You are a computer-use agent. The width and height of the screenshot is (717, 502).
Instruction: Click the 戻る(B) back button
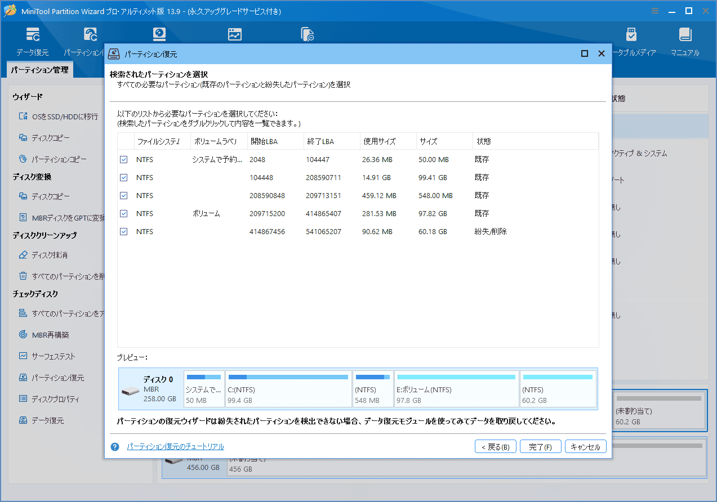point(496,447)
